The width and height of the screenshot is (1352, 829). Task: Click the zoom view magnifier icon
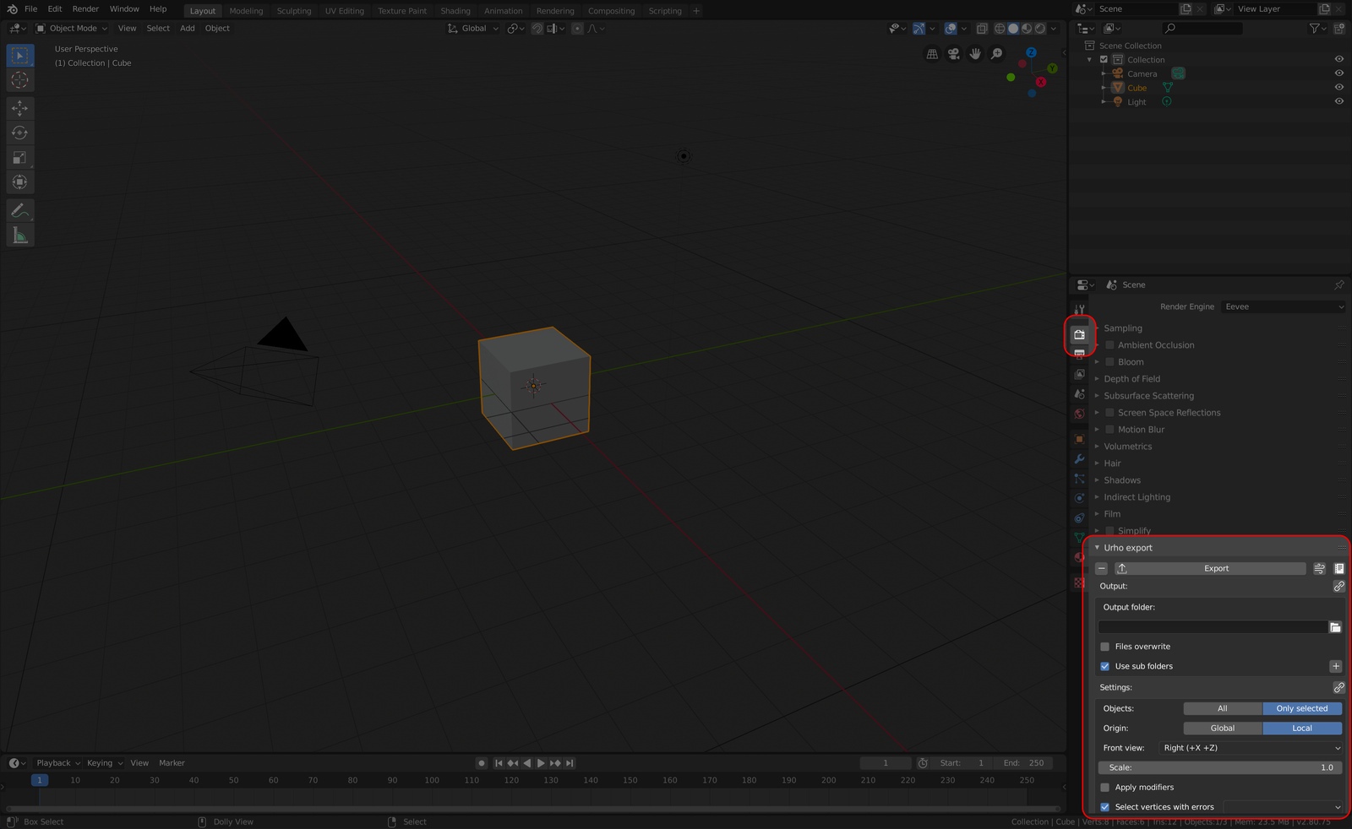click(x=997, y=54)
